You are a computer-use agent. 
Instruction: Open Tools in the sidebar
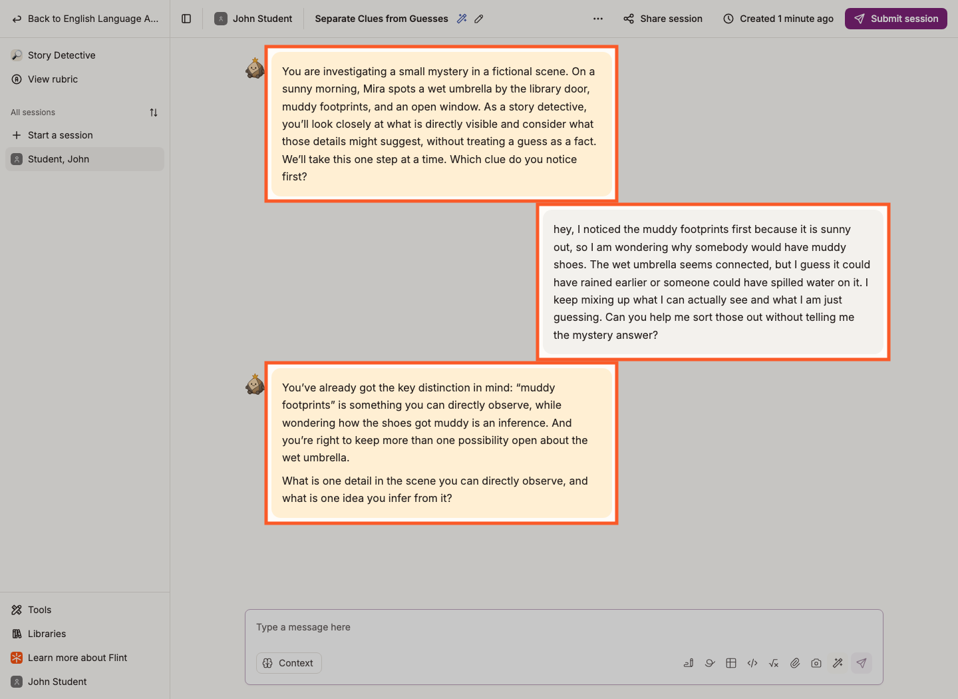click(84, 610)
